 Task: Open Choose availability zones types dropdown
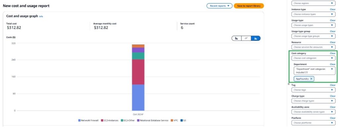(x=313, y=112)
